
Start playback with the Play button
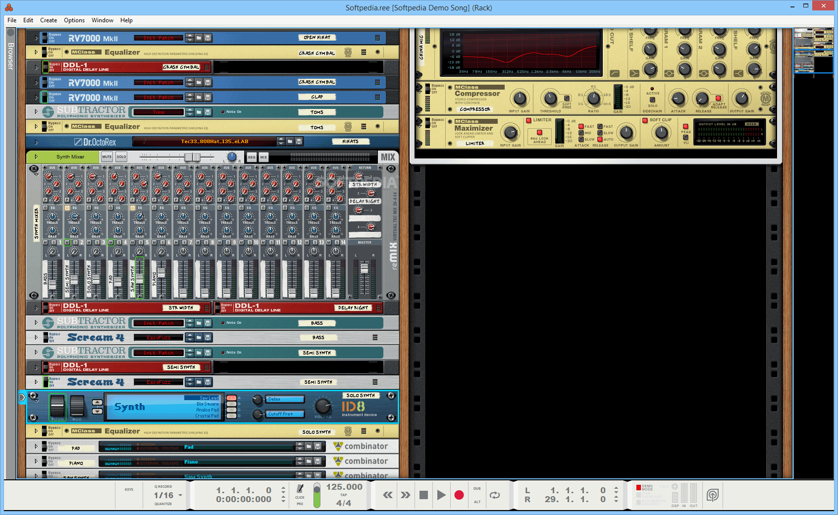click(441, 495)
